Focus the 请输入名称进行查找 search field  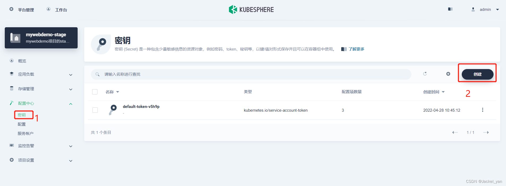(x=251, y=74)
